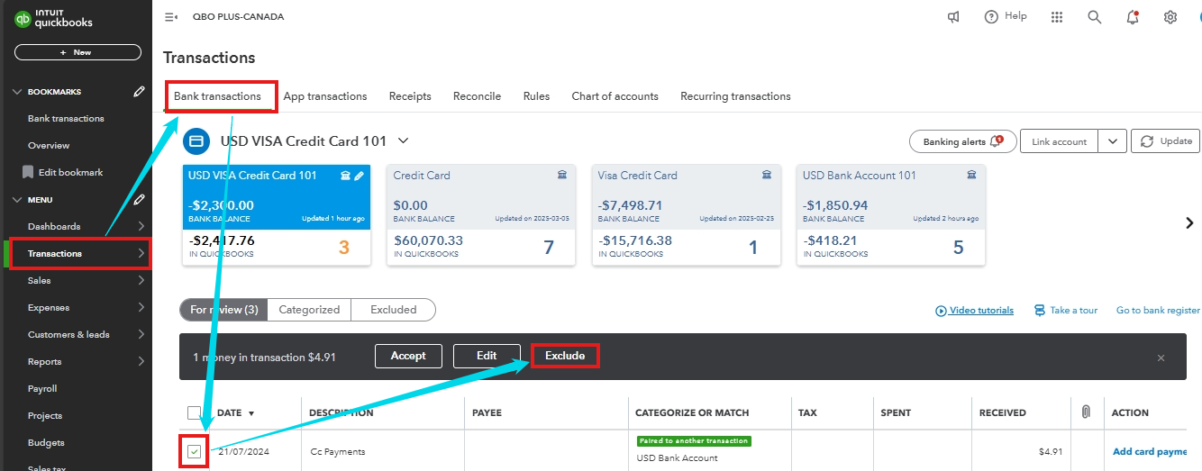1202x471 pixels.
Task: Open notifications bell icon
Action: (1133, 17)
